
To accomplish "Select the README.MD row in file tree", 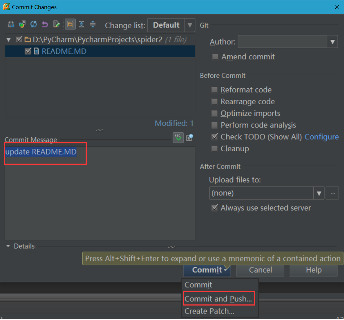I will tap(100, 51).
